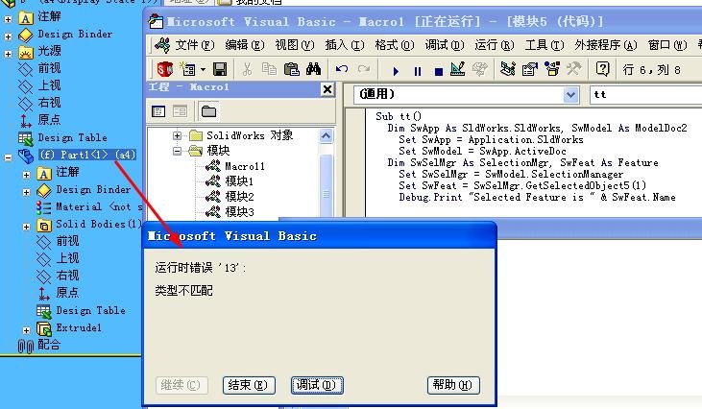This screenshot has height=409, width=702.
Task: Click the View Object icon in the project pane
Action: [180, 111]
